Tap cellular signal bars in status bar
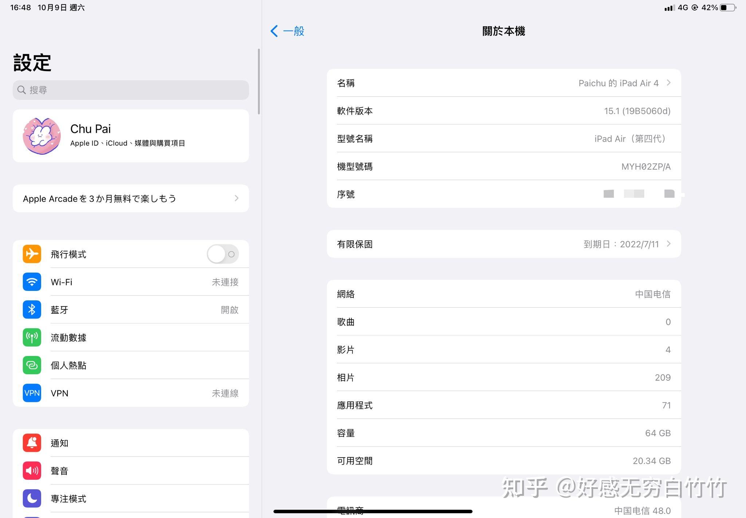Viewport: 746px width, 518px height. pos(670,8)
